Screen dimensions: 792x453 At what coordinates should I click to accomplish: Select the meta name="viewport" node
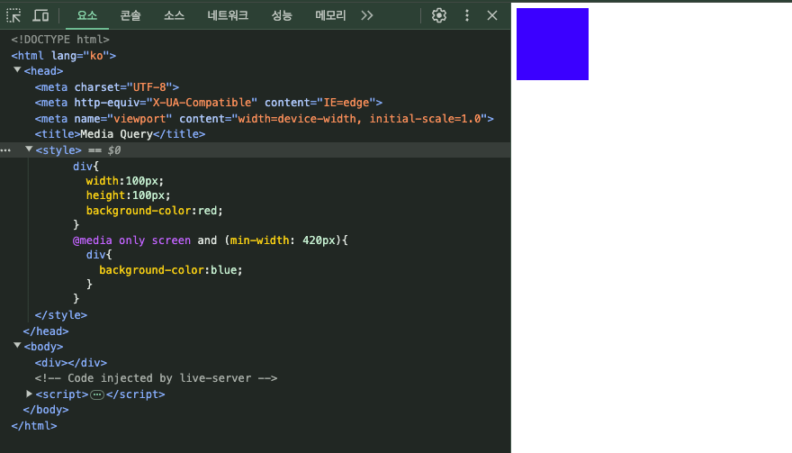tap(265, 119)
